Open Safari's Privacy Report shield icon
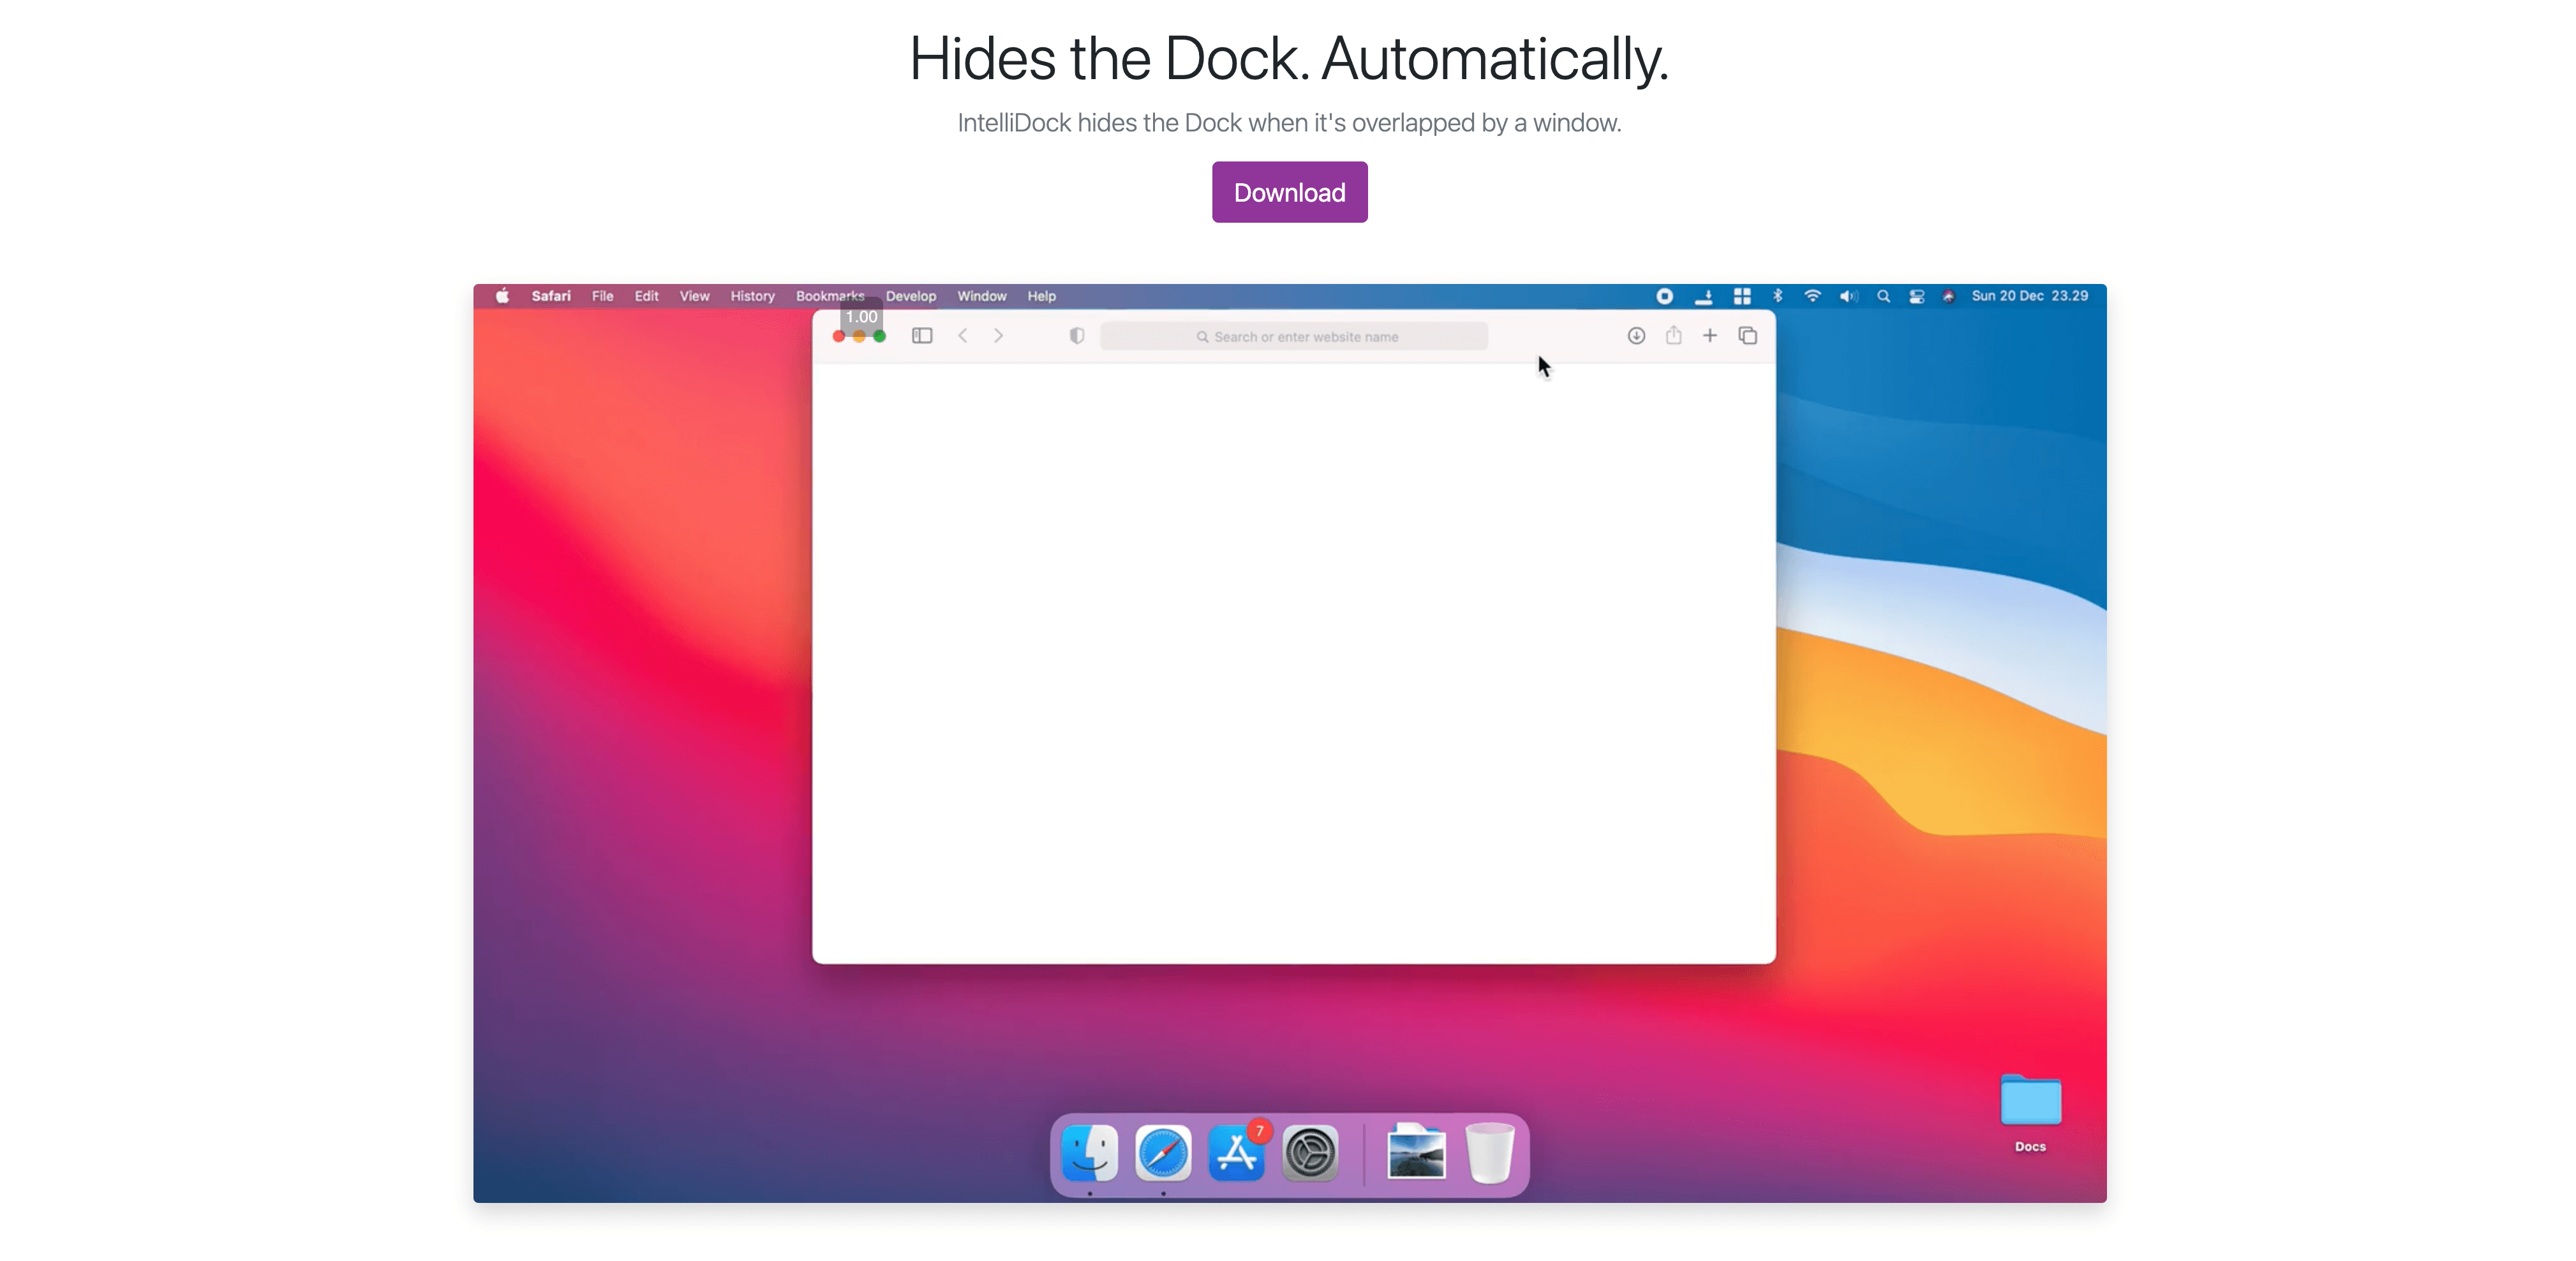 pos(1077,336)
